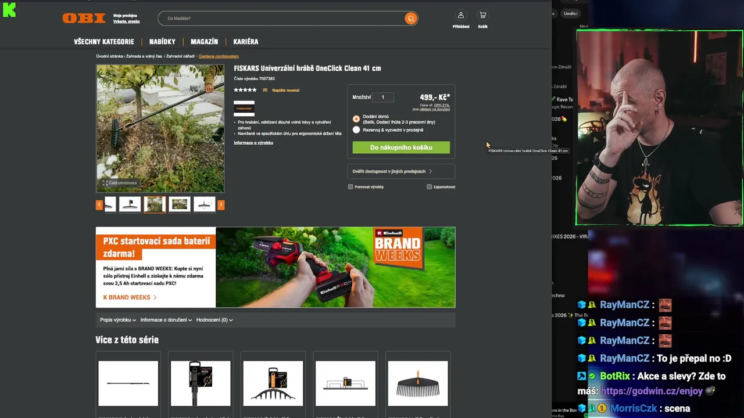Open Moje prodejna Vyberte, prosím selector
The height and width of the screenshot is (418, 744).
click(126, 19)
